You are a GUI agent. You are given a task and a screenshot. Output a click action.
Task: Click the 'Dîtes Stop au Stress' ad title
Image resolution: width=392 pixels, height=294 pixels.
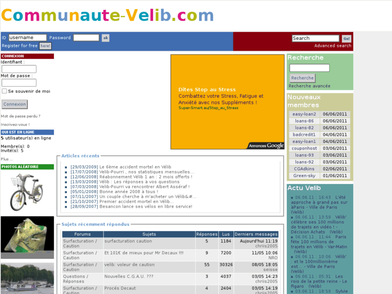pyautogui.click(x=207, y=90)
